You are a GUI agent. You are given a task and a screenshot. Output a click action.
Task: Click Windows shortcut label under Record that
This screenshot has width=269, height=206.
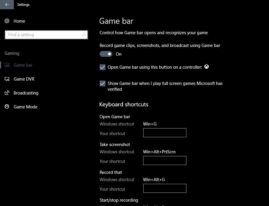tap(117, 180)
